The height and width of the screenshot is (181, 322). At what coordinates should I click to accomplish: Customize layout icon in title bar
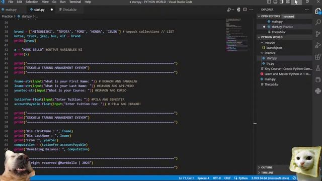[288, 2]
